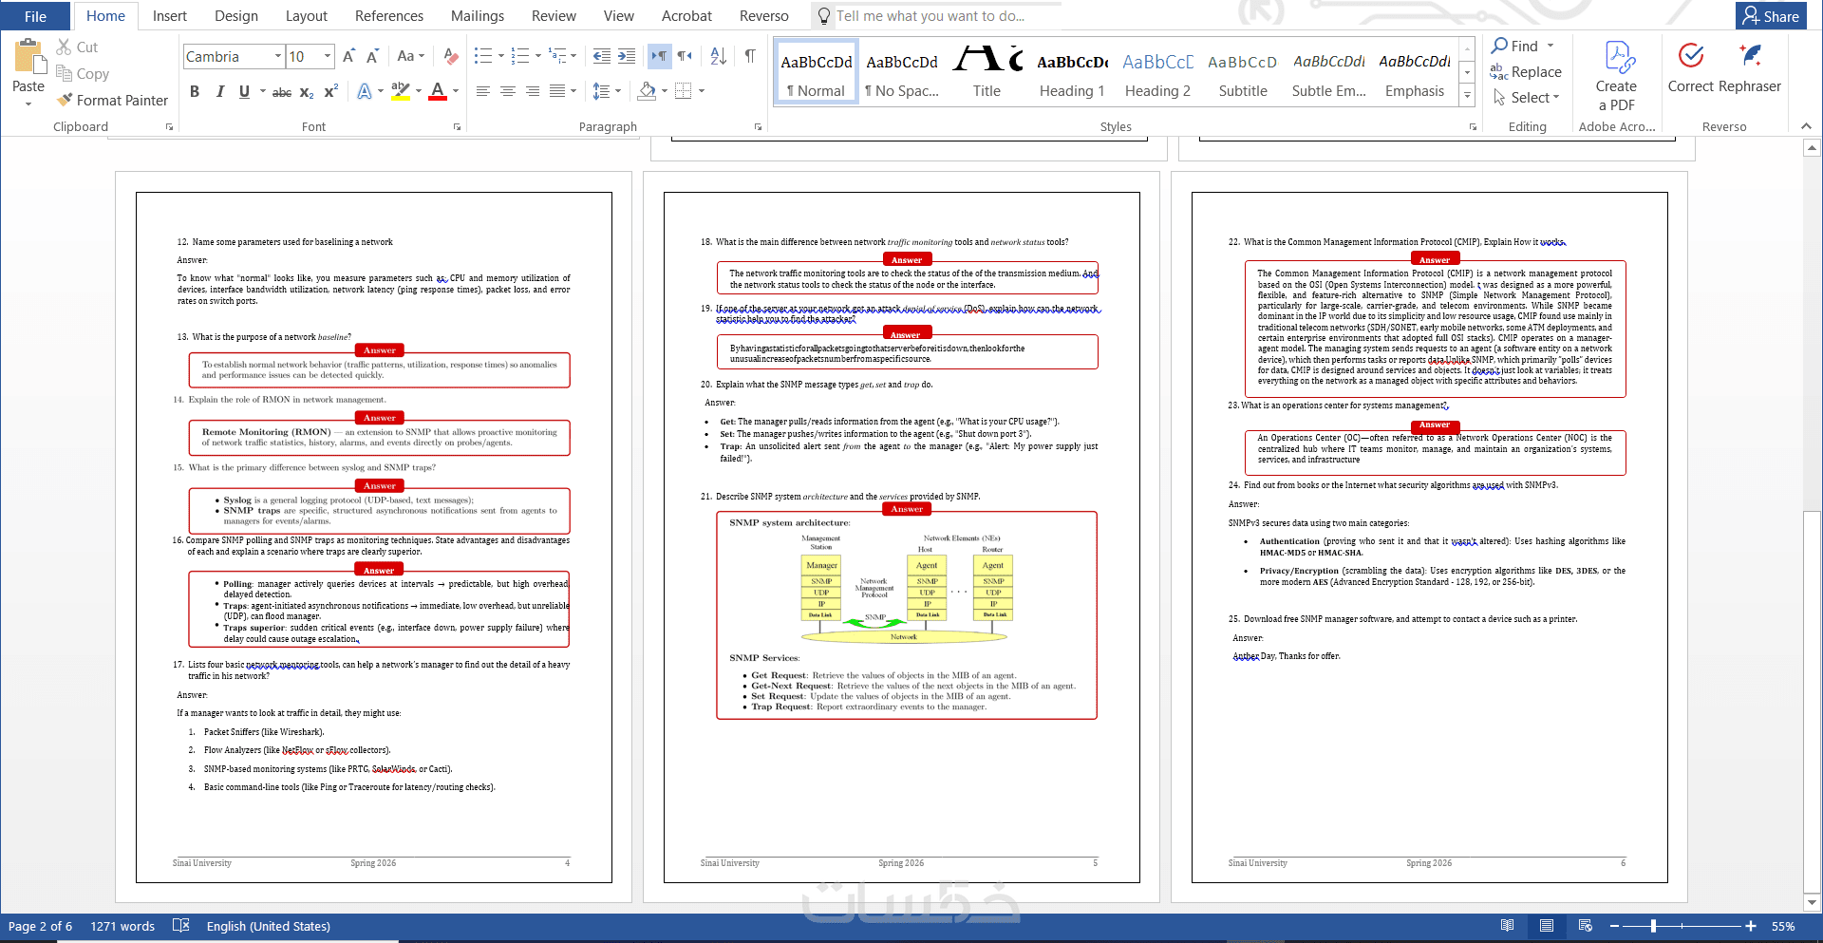Image resolution: width=1823 pixels, height=943 pixels.
Task: Open the font size dropdown
Action: (328, 57)
